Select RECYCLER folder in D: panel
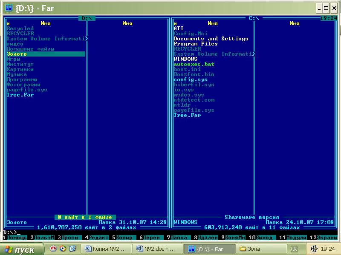The image size is (341, 255). pyautogui.click(x=20, y=34)
